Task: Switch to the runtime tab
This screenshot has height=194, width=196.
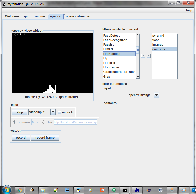Action: tap(39, 16)
